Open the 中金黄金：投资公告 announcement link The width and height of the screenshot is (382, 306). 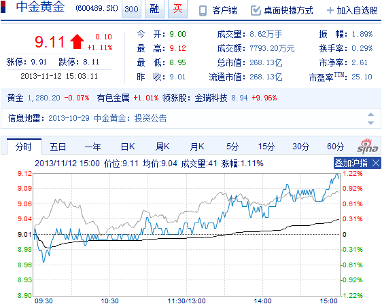[x=131, y=119]
